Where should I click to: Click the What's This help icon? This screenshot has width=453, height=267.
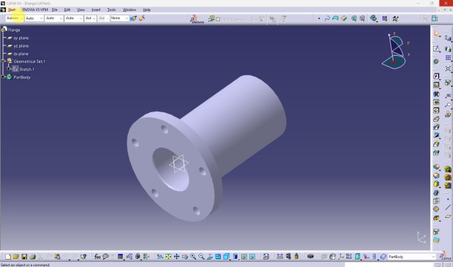coord(84,256)
